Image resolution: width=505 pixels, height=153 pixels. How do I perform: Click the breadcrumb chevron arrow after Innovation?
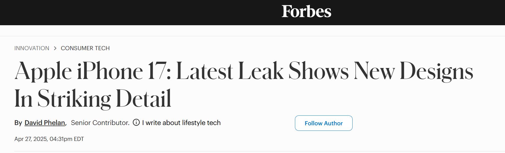[55, 48]
